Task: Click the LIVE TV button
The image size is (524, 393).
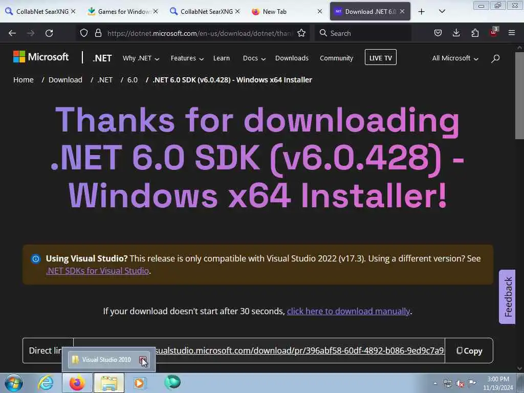Action: click(x=381, y=57)
